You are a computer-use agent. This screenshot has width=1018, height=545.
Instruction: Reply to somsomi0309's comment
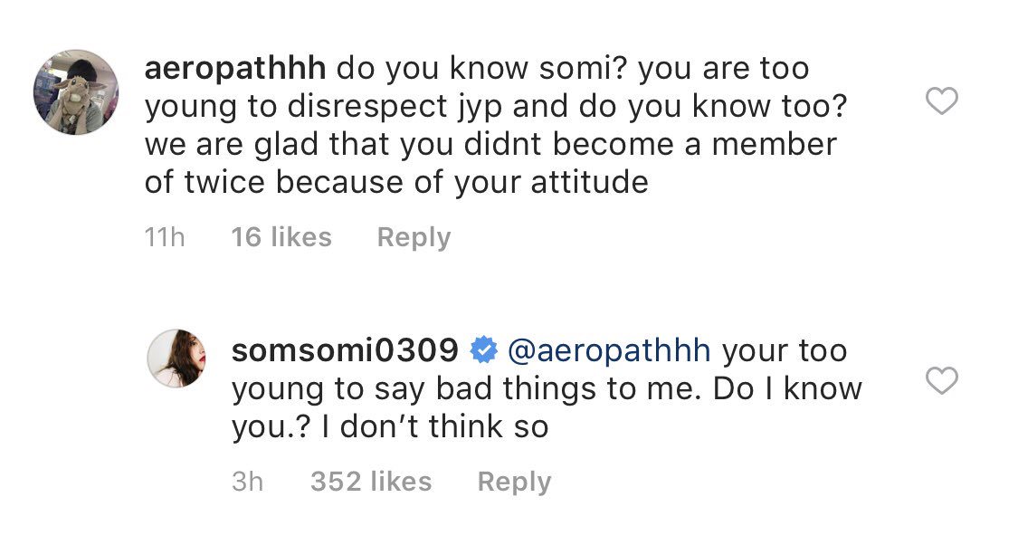513,482
